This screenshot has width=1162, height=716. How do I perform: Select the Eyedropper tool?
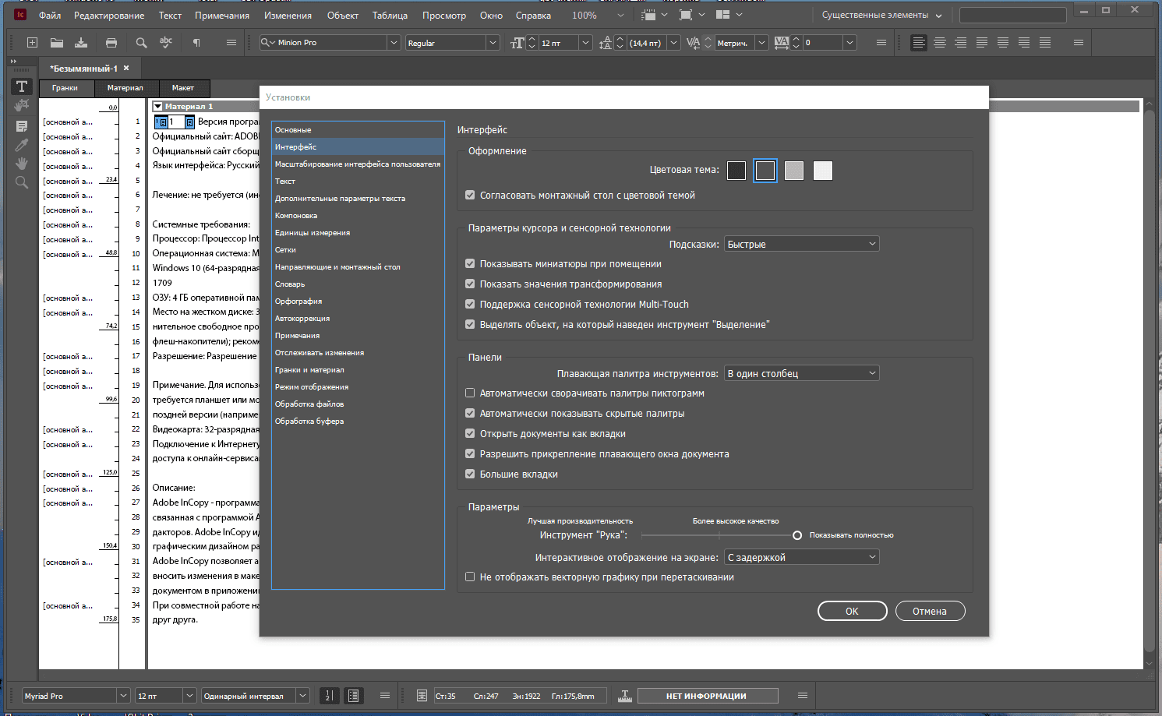(22, 144)
